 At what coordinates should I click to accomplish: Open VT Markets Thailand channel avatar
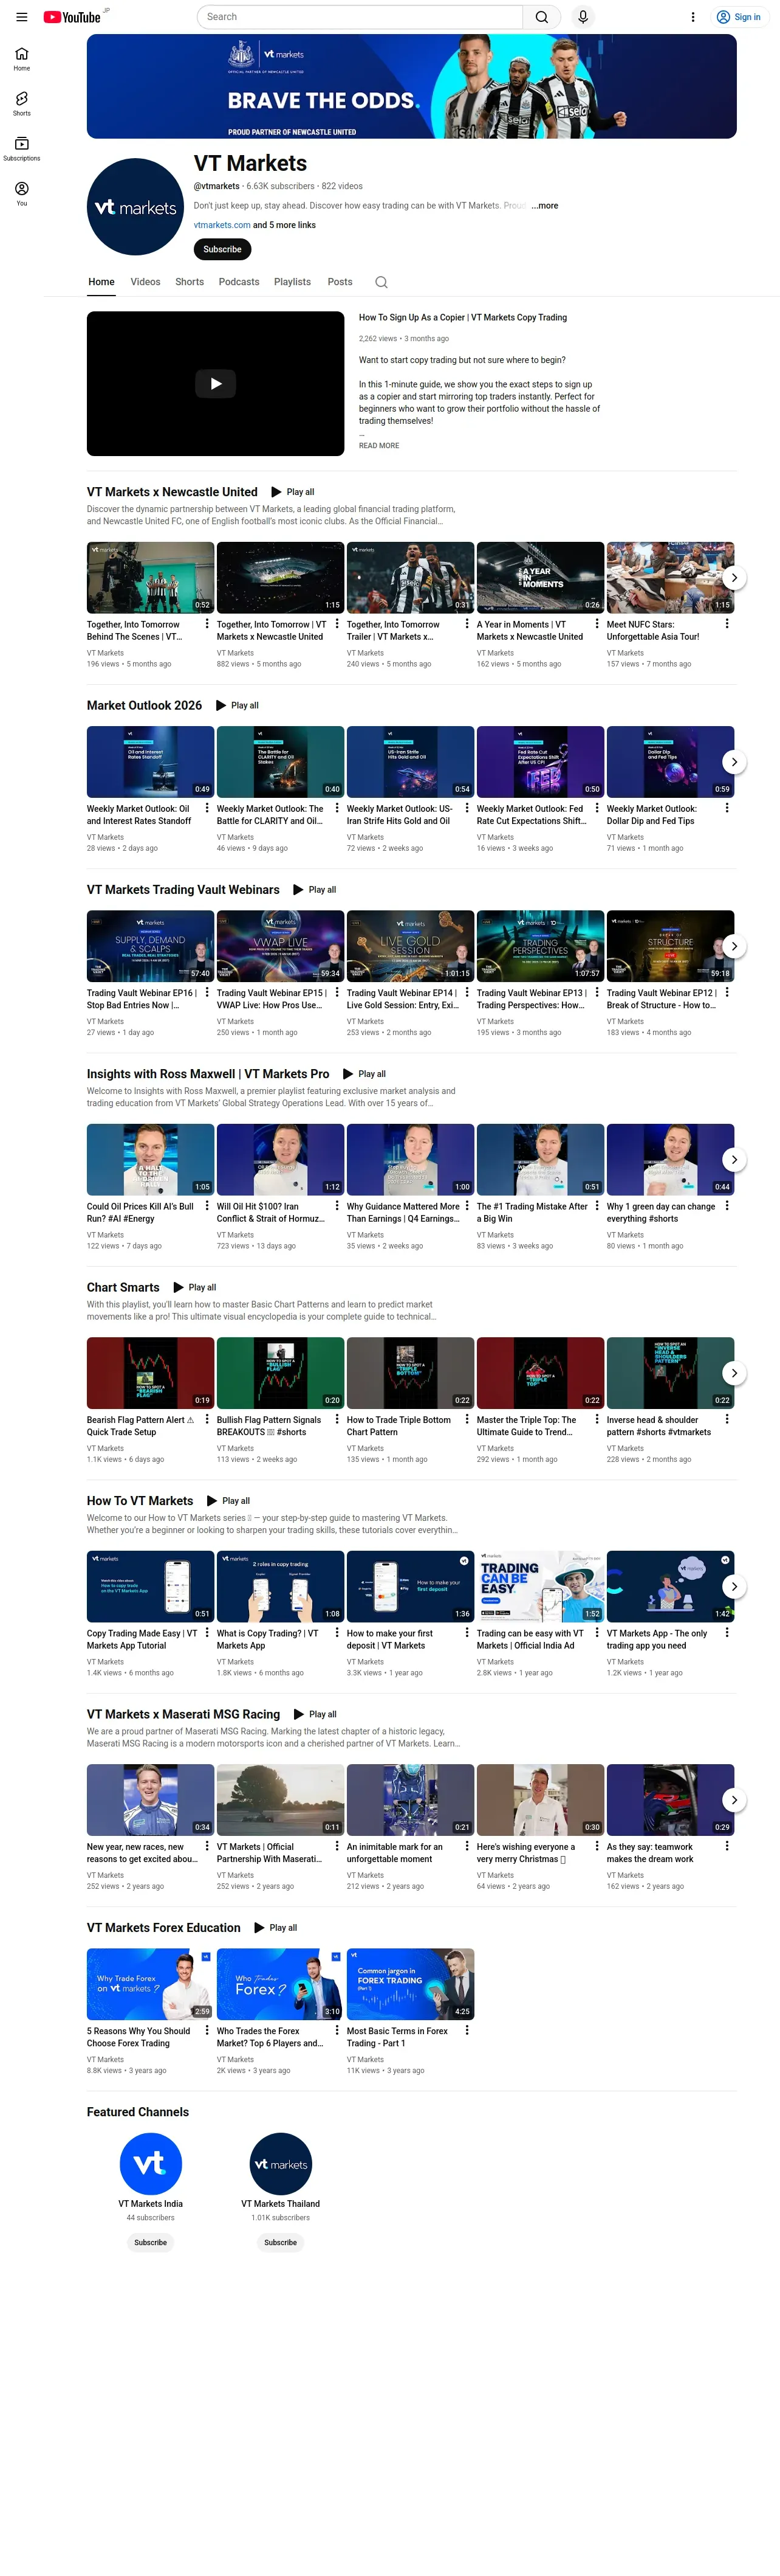click(281, 2163)
